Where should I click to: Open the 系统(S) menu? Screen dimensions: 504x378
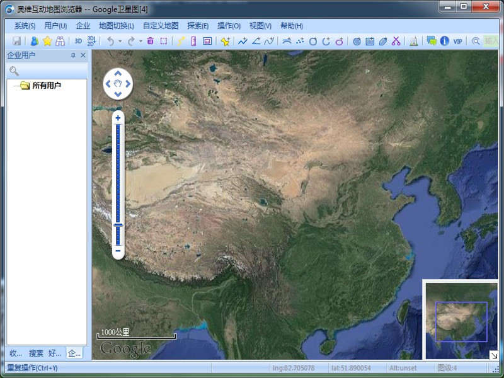click(25, 26)
